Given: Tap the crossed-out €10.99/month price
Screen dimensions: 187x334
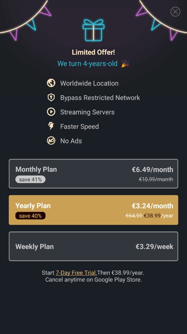Looking at the screenshot, I should coord(156,180).
